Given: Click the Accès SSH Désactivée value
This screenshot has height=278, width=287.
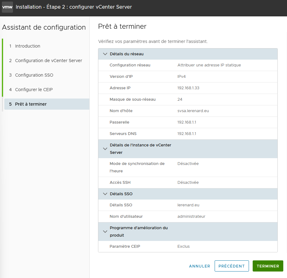Looking at the screenshot, I should [188, 183].
